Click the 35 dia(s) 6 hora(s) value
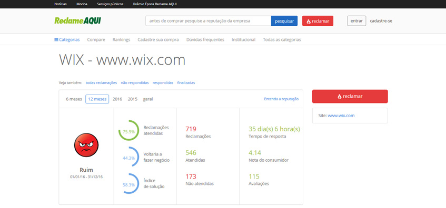This screenshot has width=446, height=208. coord(274,129)
